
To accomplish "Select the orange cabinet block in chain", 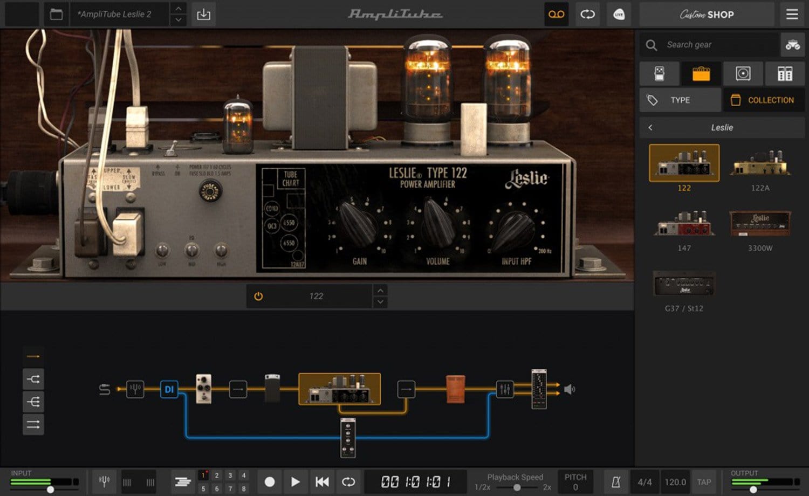I will pos(456,389).
